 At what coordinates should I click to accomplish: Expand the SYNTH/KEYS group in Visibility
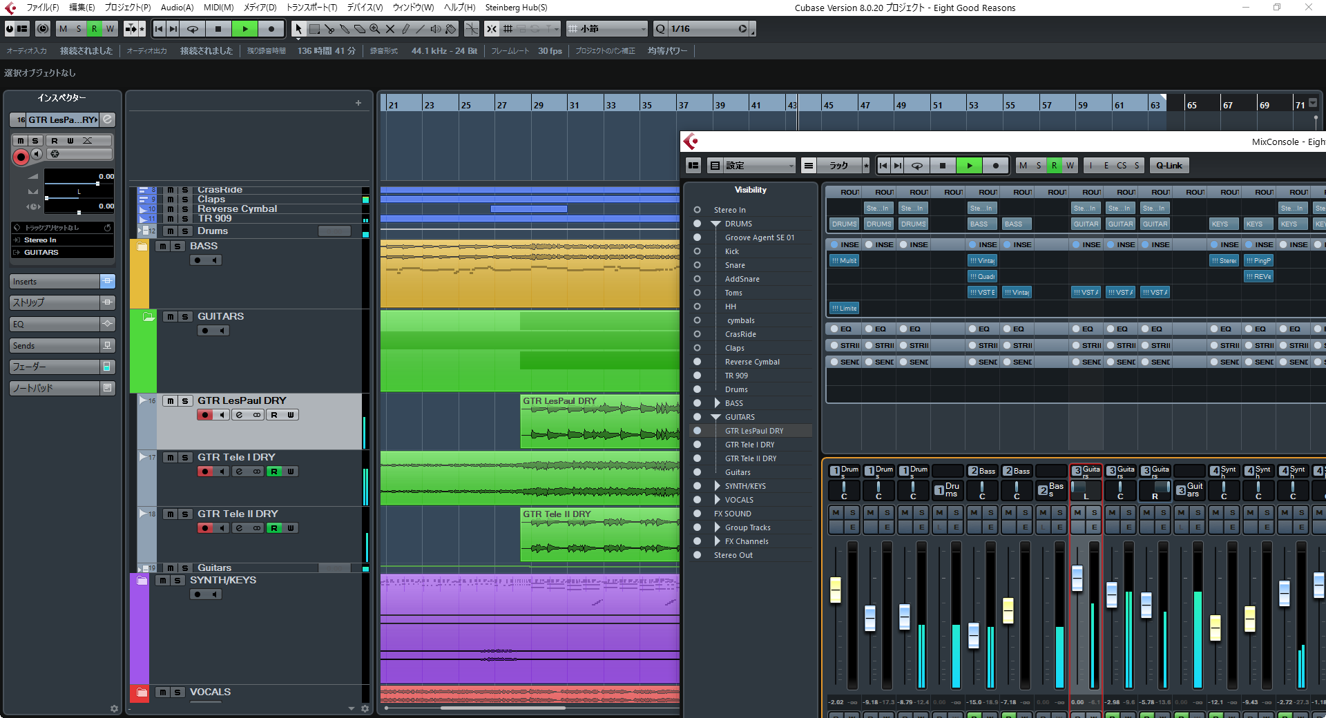tap(718, 486)
